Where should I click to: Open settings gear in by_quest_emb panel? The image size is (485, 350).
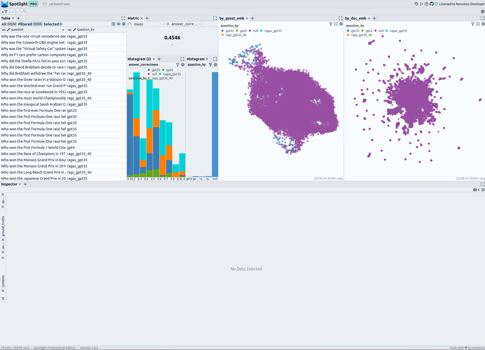341,24
